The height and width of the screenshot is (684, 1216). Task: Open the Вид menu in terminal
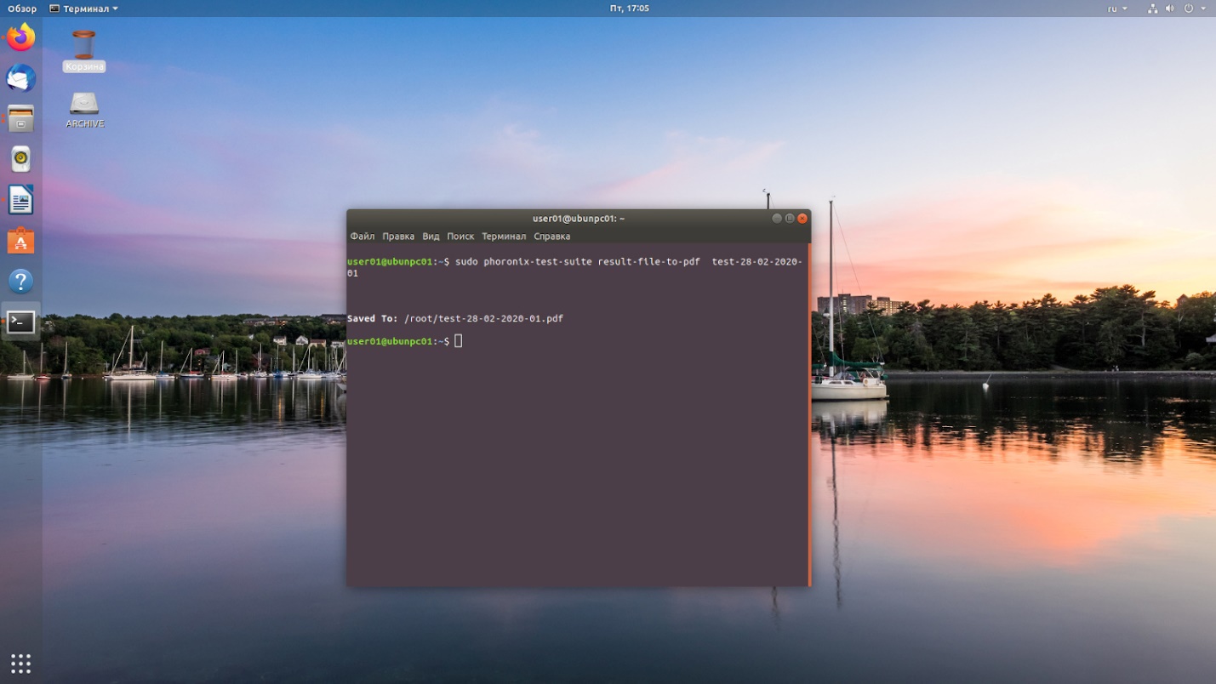pos(431,237)
